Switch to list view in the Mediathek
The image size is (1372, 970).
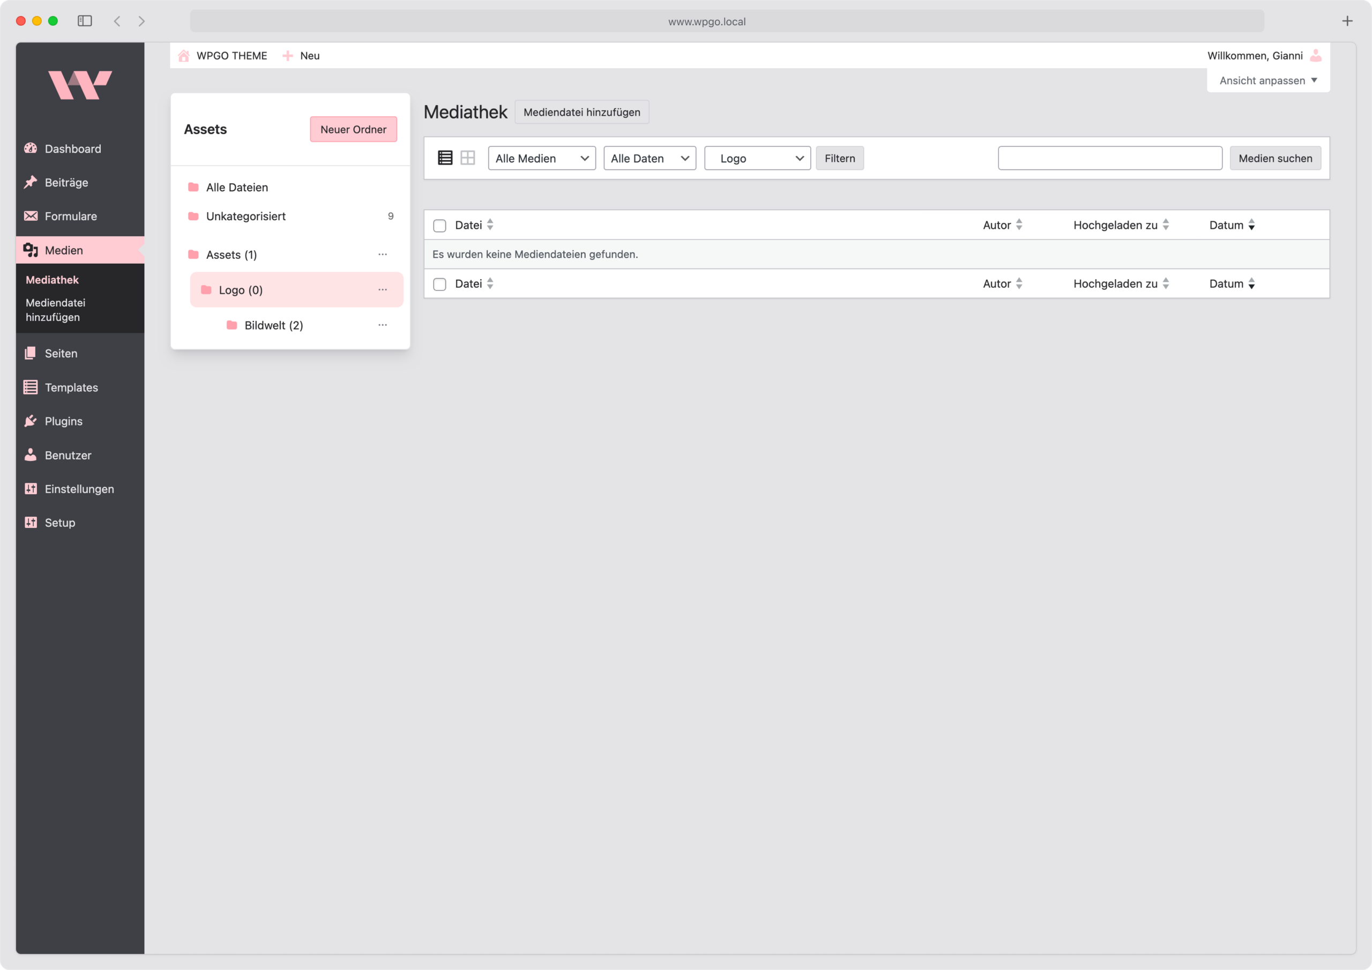(x=445, y=157)
